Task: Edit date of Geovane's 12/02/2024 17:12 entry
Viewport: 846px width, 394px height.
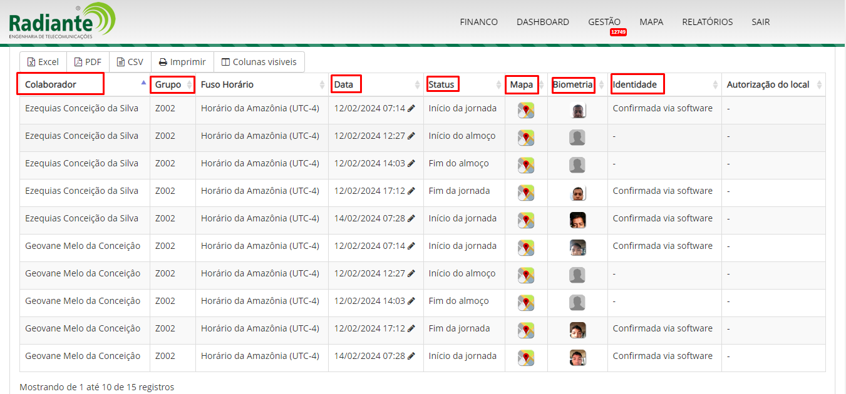Action: coord(411,328)
